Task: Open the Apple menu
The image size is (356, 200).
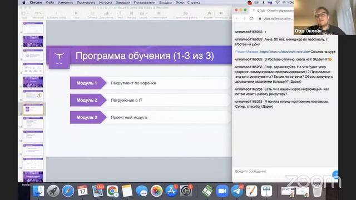Action: pyautogui.click(x=24, y=2)
